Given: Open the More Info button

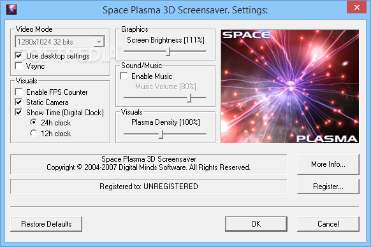Looking at the screenshot, I should (x=328, y=164).
